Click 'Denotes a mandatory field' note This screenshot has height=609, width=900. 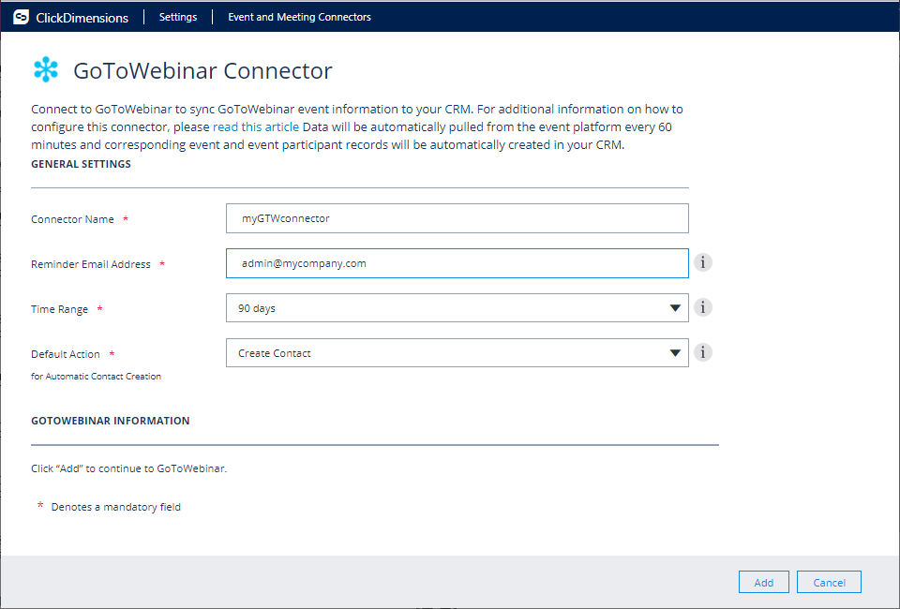pyautogui.click(x=116, y=507)
